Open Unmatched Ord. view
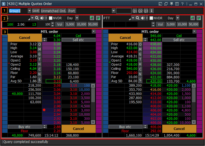Screen dimensions: 205x146 pyautogui.click(x=54, y=11)
